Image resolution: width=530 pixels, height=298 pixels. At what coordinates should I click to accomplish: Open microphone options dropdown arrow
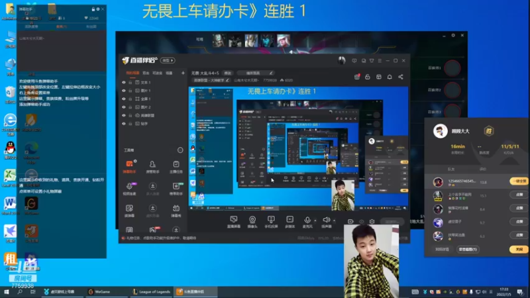(315, 221)
